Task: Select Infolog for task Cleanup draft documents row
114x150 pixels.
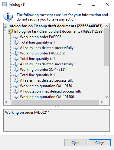Action: point(59,31)
